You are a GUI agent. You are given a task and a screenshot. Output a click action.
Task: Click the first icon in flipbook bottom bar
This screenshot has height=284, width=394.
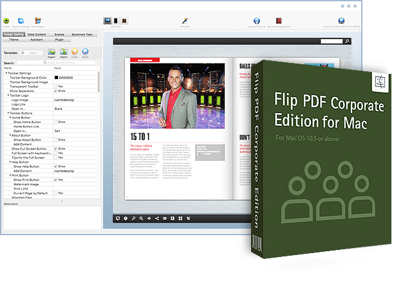click(118, 218)
